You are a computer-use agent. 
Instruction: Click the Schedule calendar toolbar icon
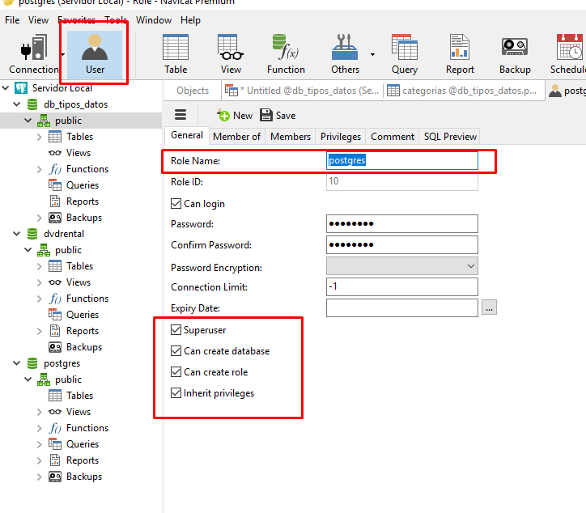[x=568, y=54]
